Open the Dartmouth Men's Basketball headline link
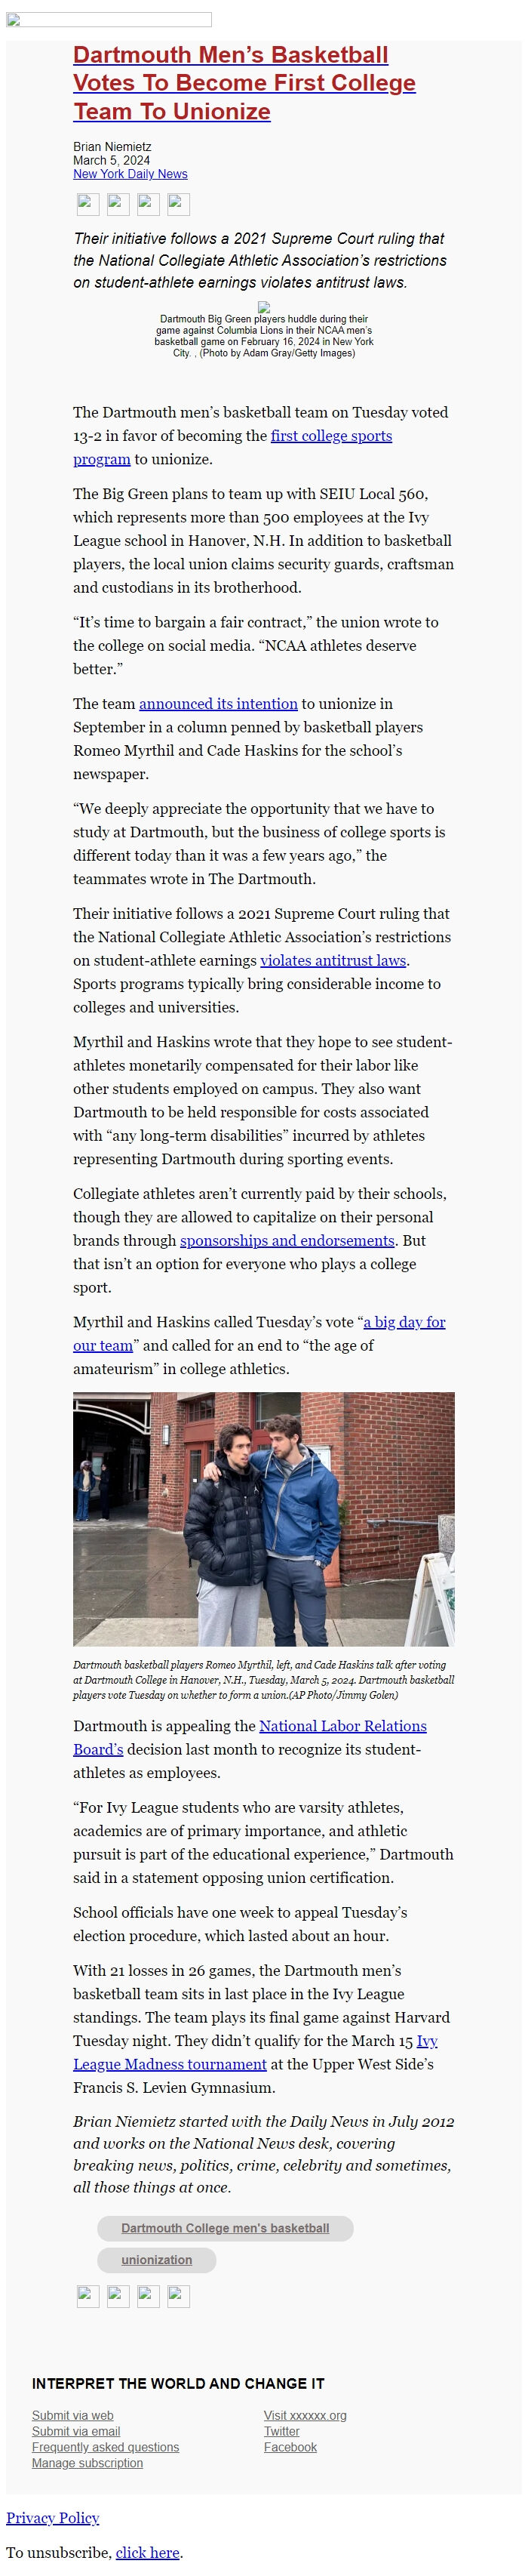 pos(244,83)
